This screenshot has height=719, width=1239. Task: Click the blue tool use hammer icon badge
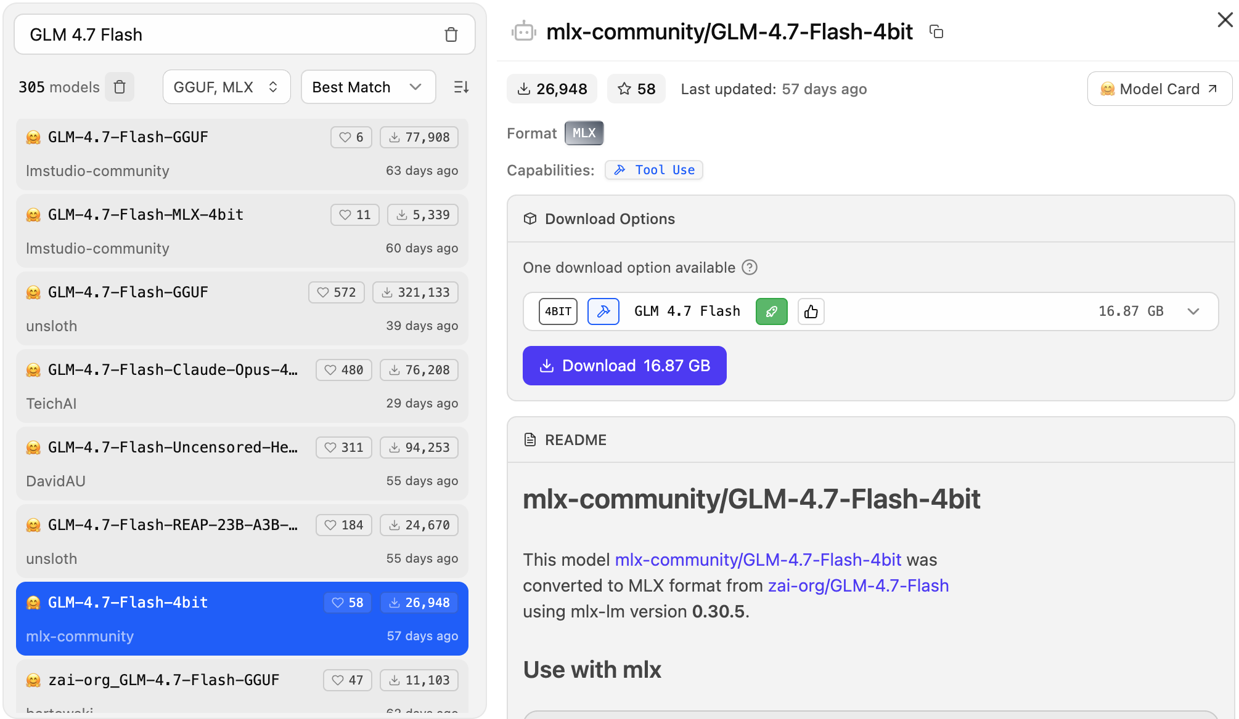click(603, 311)
